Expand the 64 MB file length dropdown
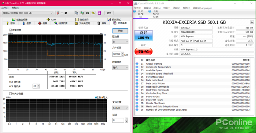 coord(120,108)
